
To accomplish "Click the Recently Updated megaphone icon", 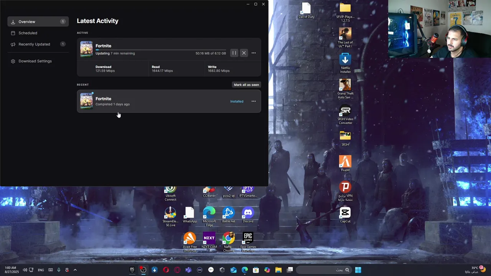I will (13, 44).
